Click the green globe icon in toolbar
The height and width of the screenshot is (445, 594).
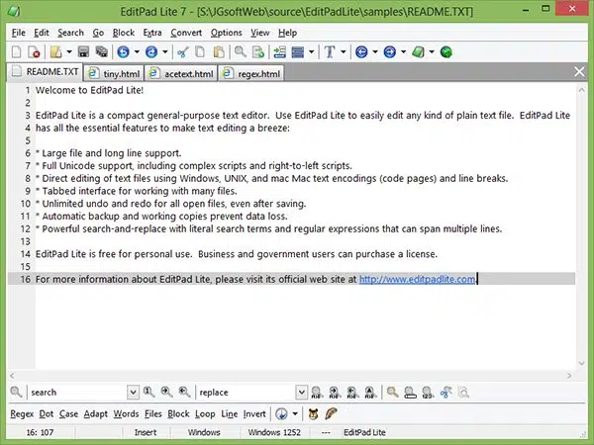tap(446, 51)
